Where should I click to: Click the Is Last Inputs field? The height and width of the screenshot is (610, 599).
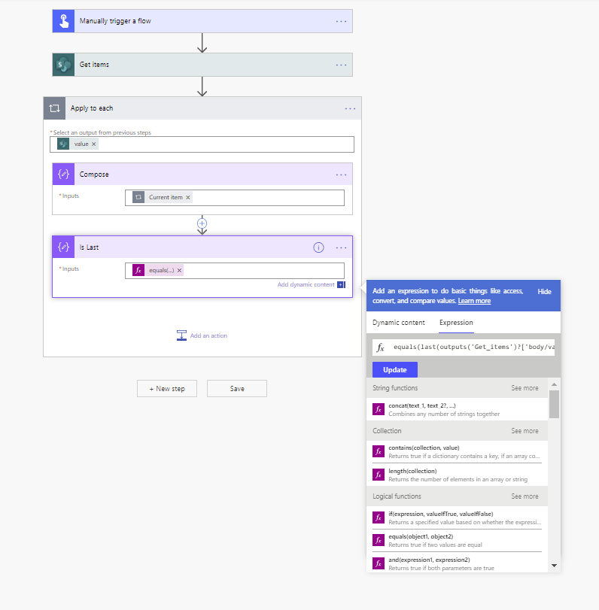pyautogui.click(x=235, y=271)
